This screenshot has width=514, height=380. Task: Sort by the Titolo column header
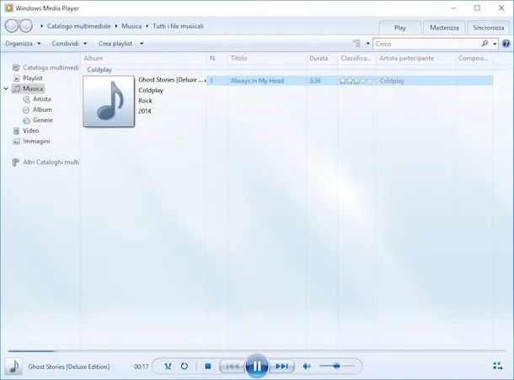point(266,58)
